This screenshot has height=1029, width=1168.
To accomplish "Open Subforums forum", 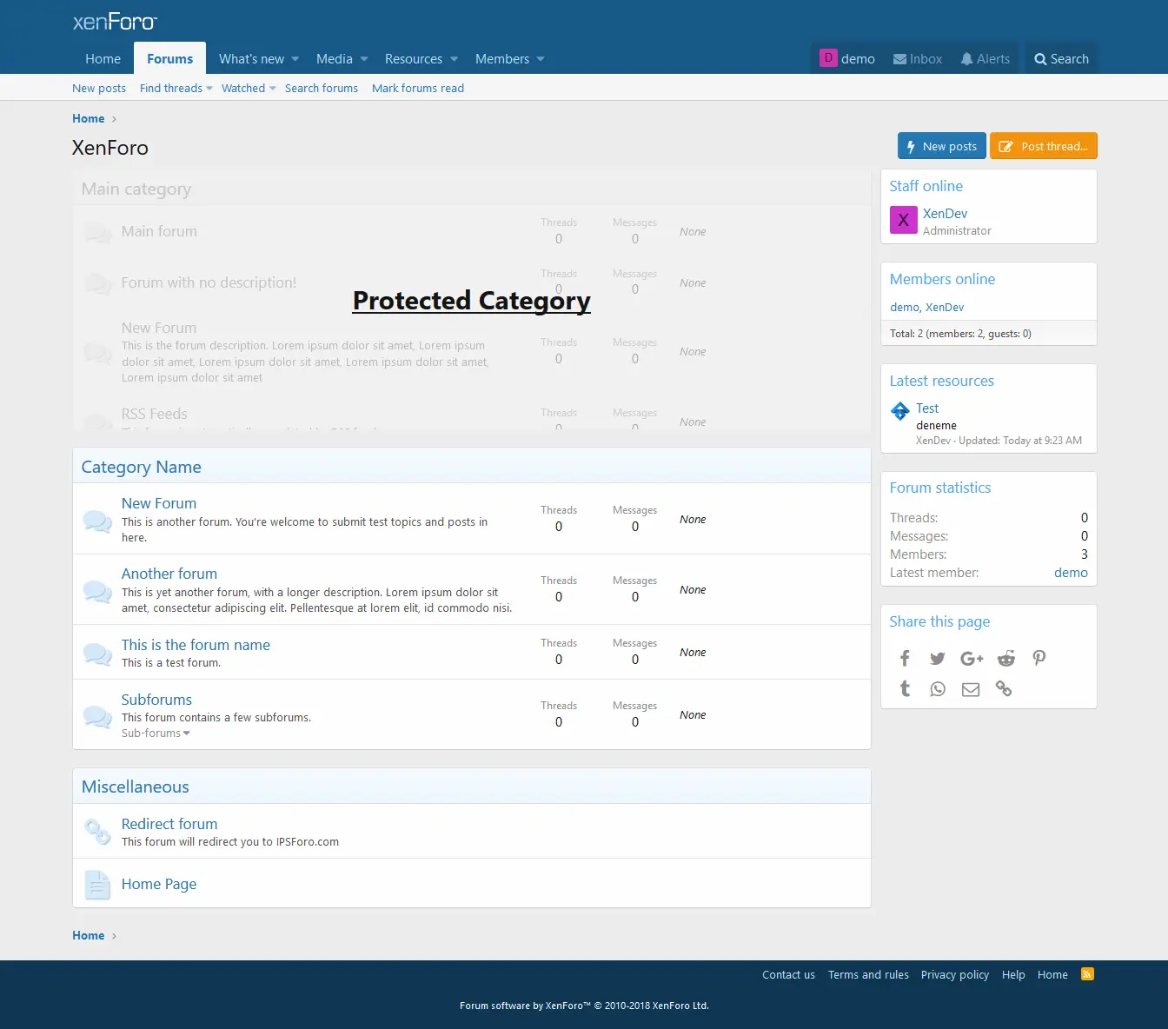I will [x=156, y=700].
